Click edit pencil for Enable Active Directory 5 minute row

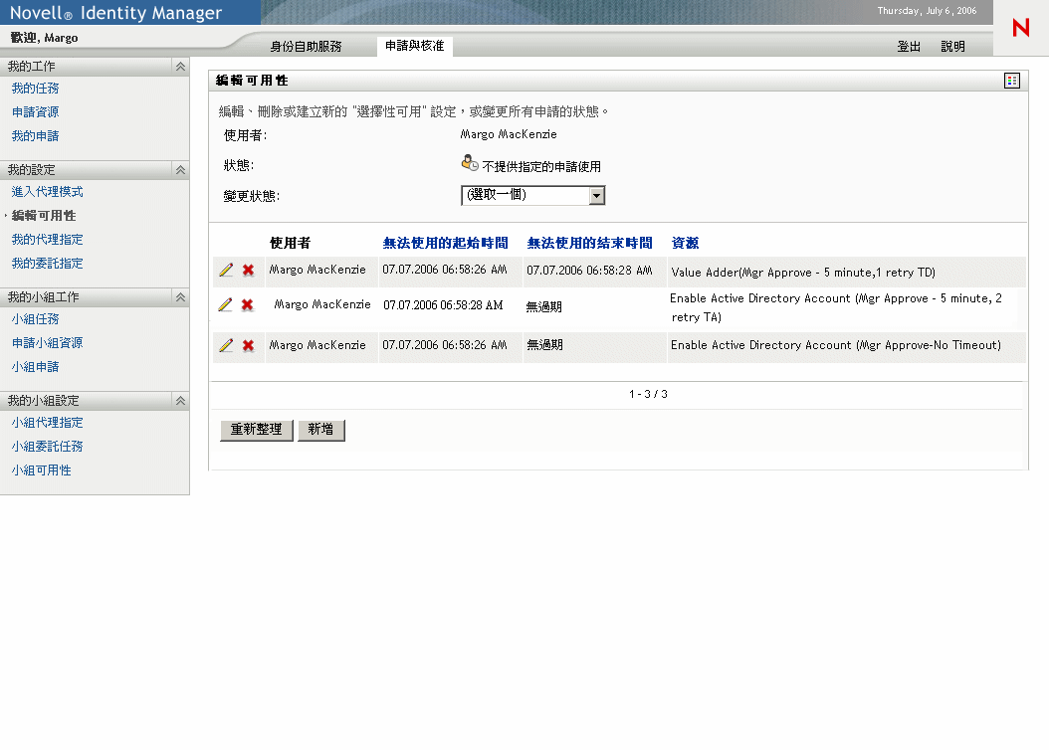(226, 304)
